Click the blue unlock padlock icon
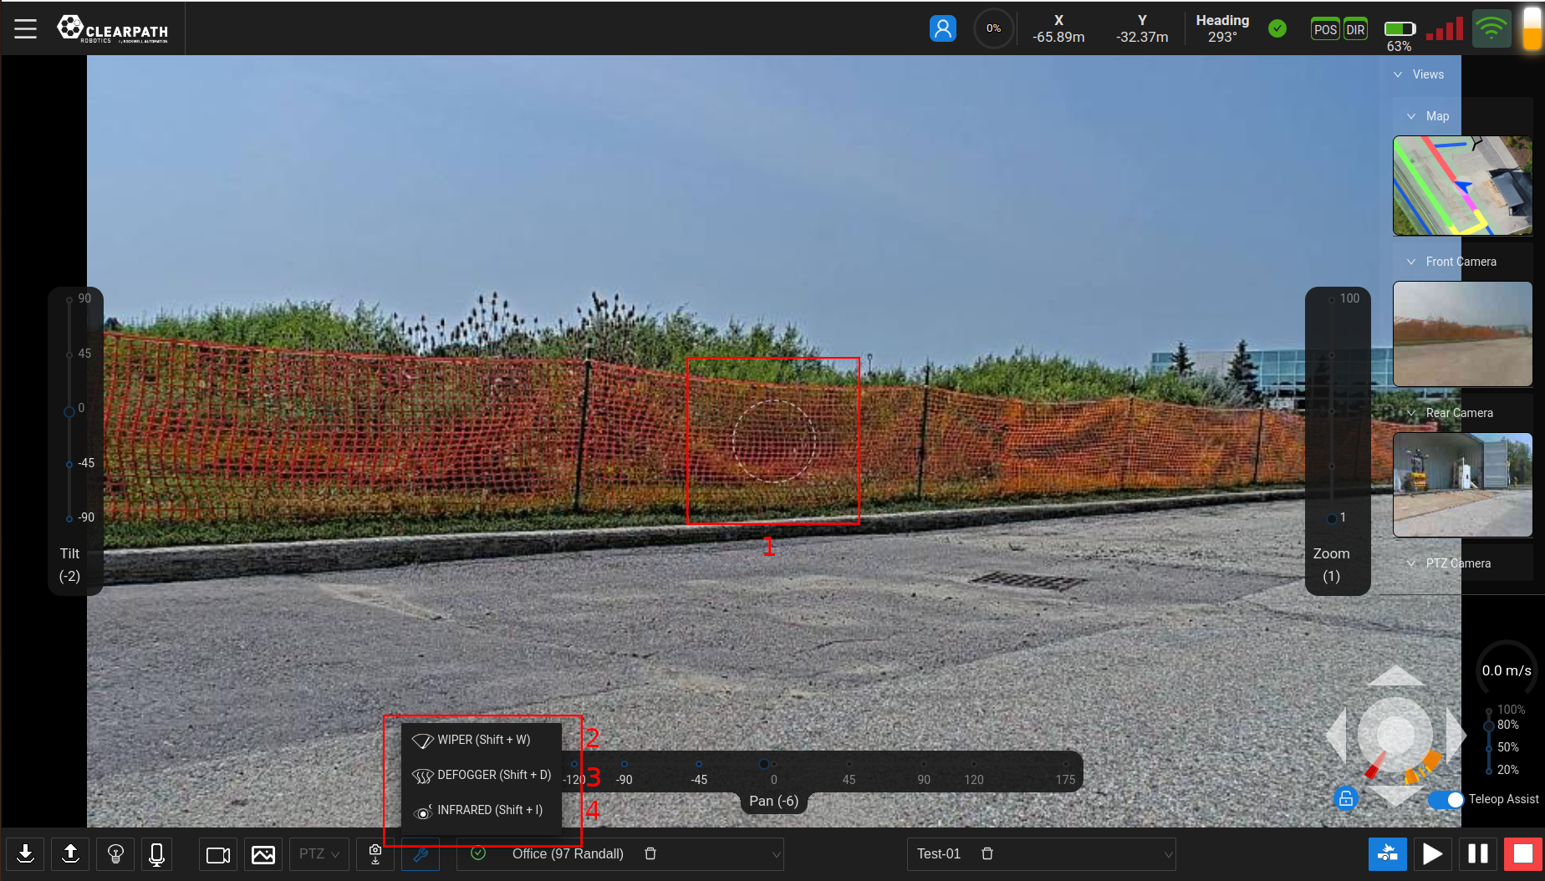Viewport: 1545px width, 881px height. [x=1345, y=798]
